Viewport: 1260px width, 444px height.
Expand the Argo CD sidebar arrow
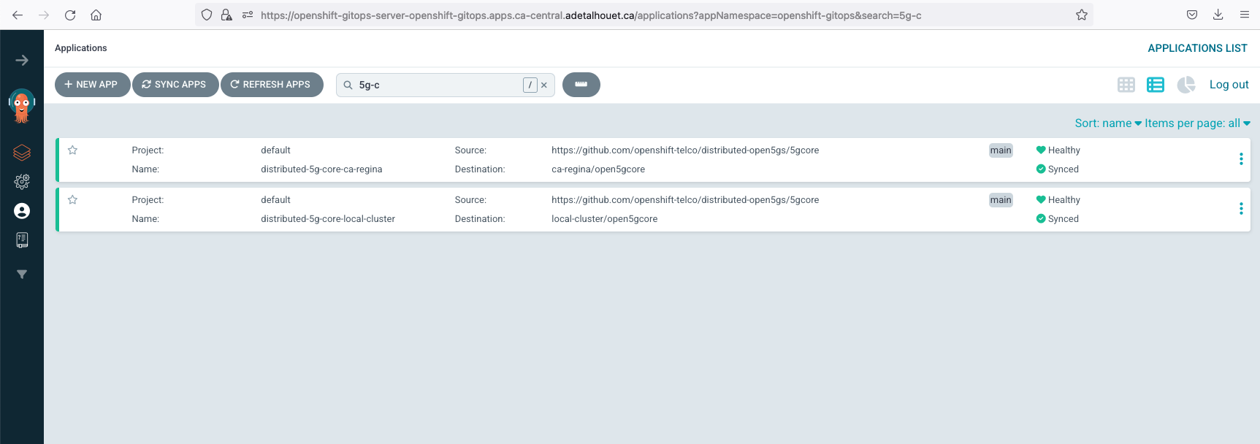pyautogui.click(x=22, y=60)
